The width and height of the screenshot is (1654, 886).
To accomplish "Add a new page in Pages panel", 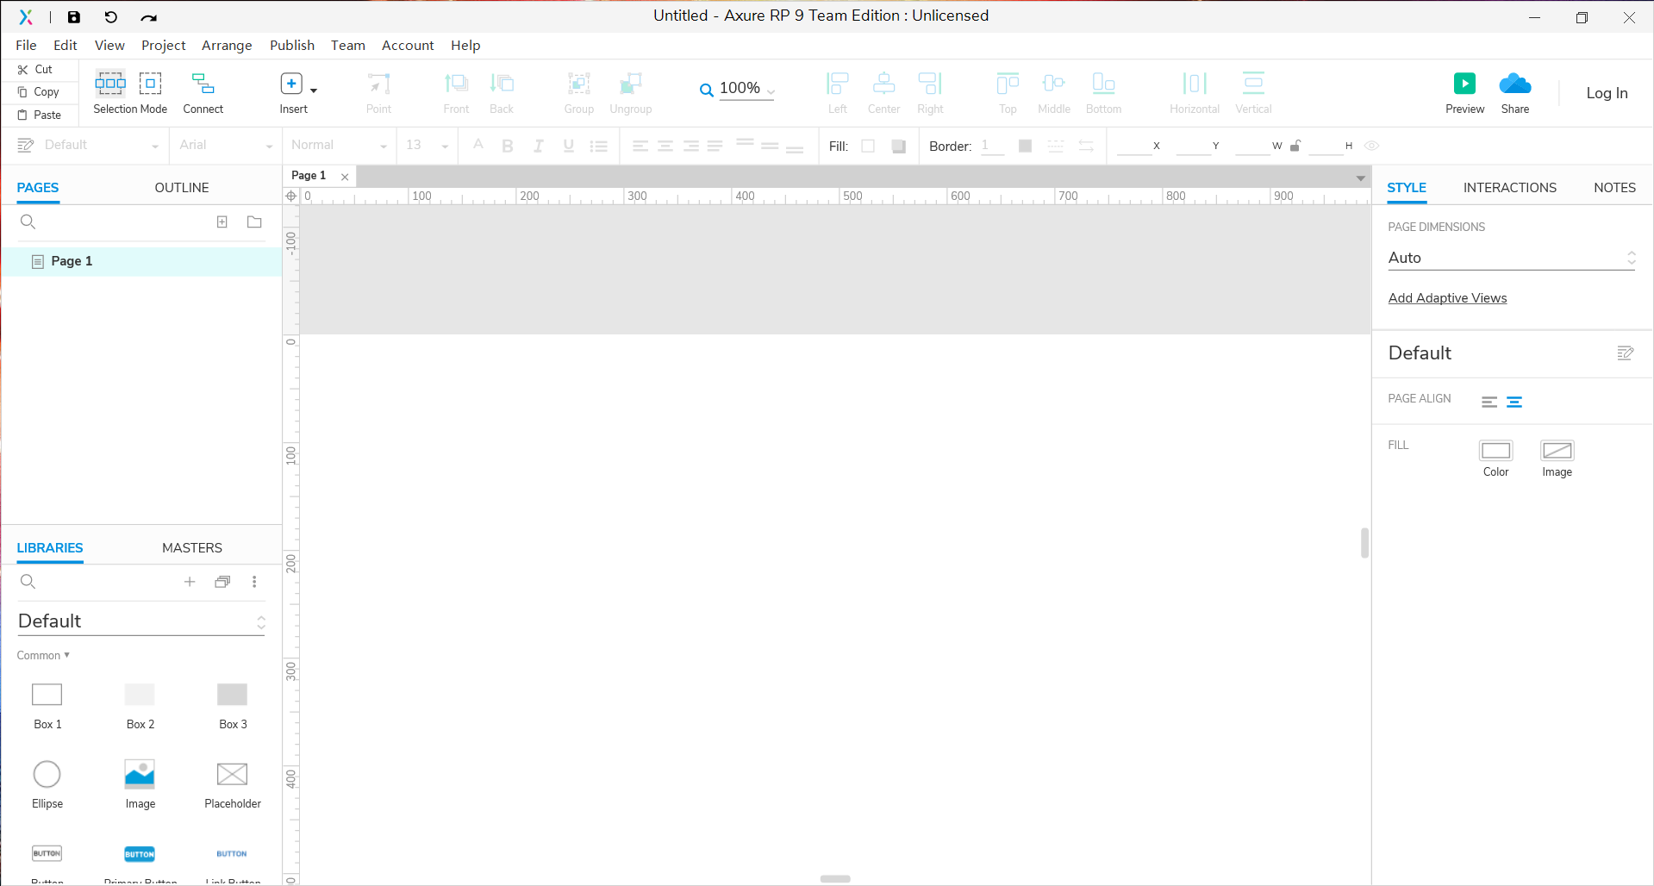I will 222,221.
